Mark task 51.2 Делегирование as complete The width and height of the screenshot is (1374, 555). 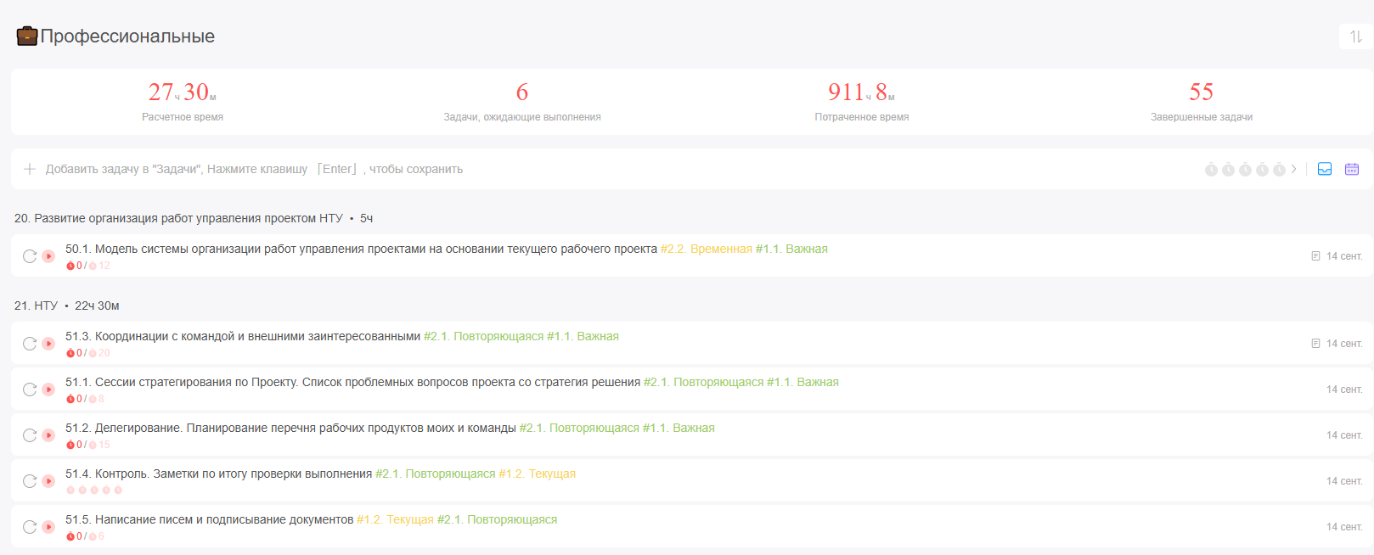click(x=30, y=435)
